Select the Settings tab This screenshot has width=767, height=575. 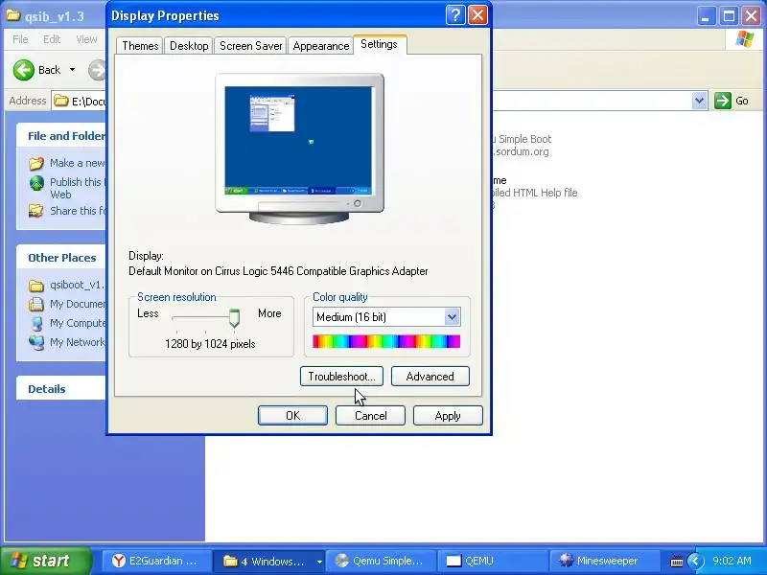point(379,44)
